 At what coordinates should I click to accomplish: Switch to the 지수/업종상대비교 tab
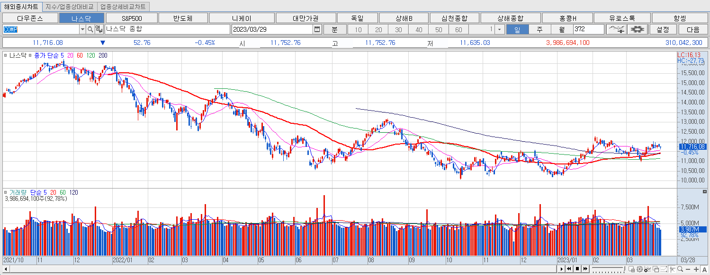pyautogui.click(x=70, y=7)
